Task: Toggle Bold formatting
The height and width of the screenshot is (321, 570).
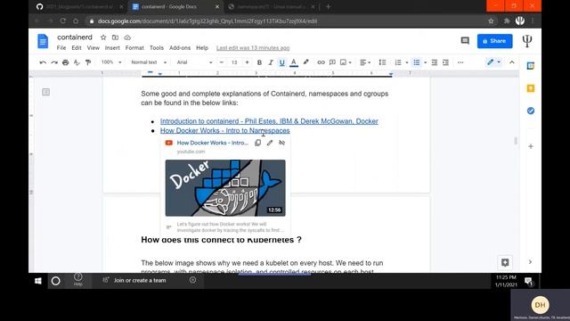Action: 259,62
